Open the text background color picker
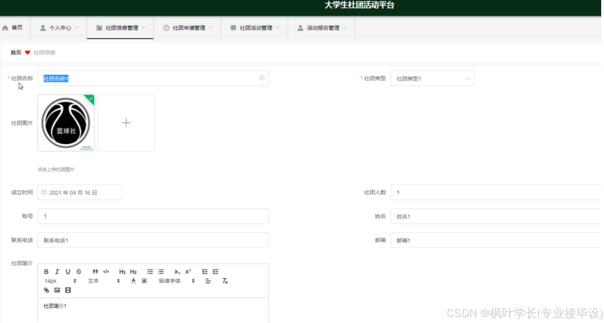The image size is (604, 323). coord(144,281)
